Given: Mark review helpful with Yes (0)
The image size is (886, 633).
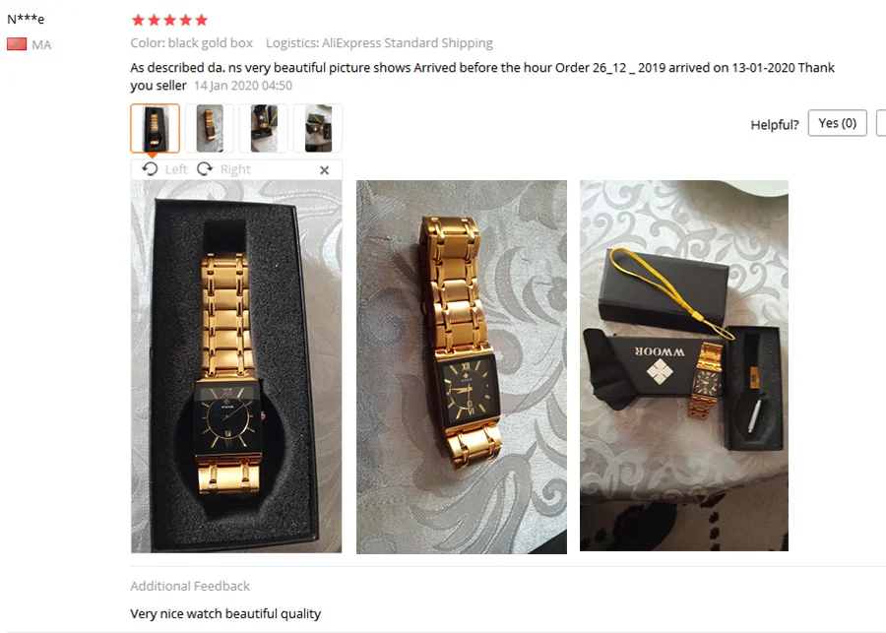Looking at the screenshot, I should [838, 123].
